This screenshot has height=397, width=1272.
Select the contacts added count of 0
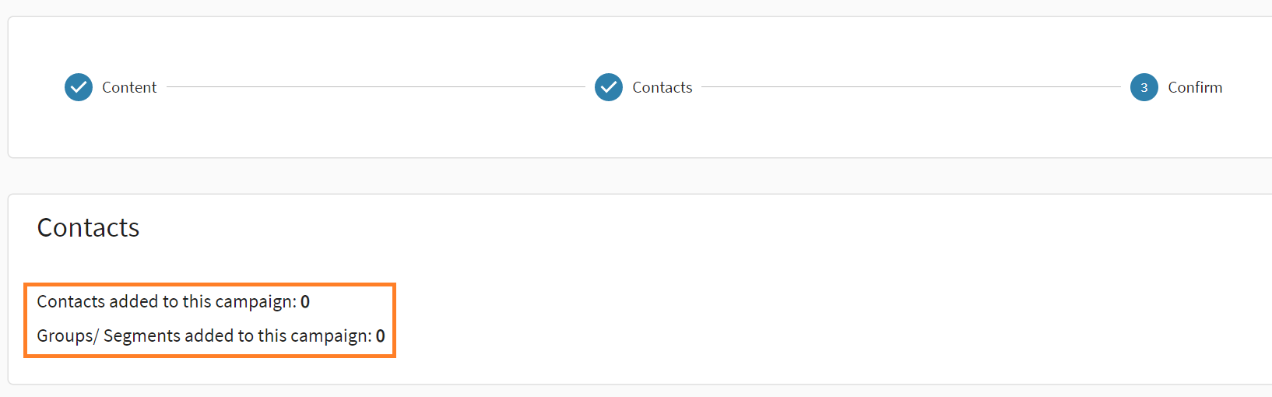(x=305, y=301)
